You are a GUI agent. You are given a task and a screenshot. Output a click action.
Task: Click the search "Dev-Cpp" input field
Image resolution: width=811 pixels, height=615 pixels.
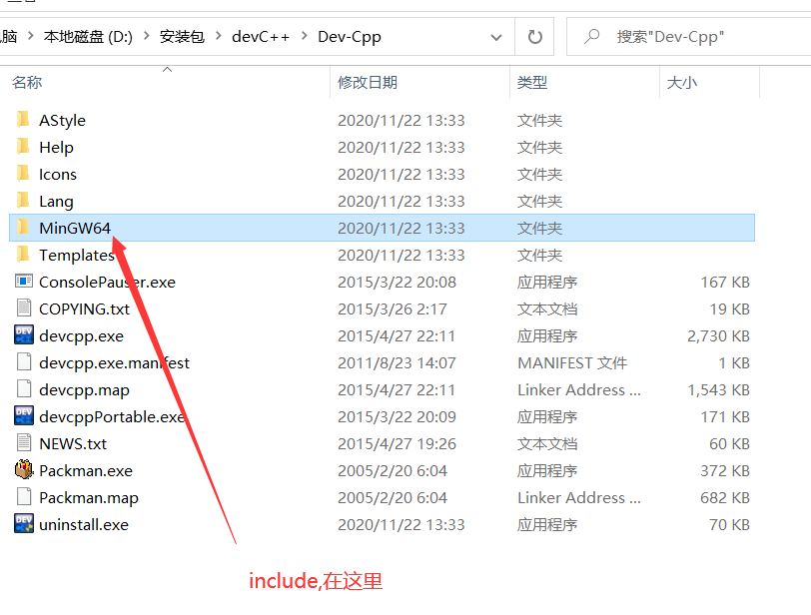pyautogui.click(x=689, y=37)
